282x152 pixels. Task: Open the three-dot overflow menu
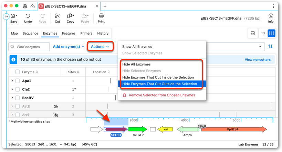273,6
